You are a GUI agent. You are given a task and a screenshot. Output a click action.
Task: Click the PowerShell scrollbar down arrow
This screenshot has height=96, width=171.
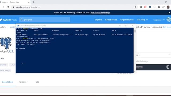[x=135, y=72]
